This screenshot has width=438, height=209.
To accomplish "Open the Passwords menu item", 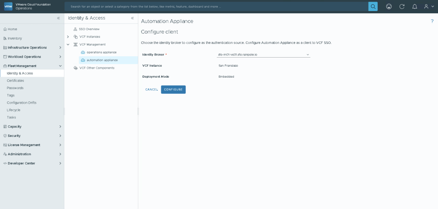I will pos(15,88).
